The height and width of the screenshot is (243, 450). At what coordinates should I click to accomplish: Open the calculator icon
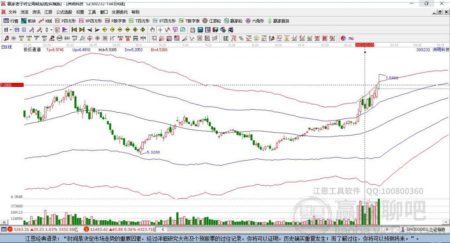point(200,30)
